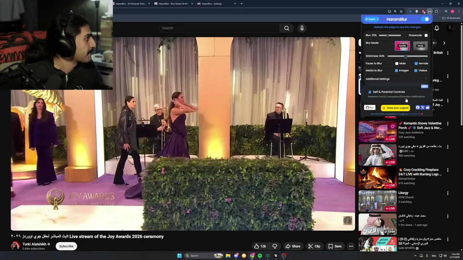This screenshot has height=260, width=463.
Task: Open Cozy Crackling Fireplace thumbnail
Action: 377,177
